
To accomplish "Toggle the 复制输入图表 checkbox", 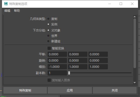I will pos(49,80).
